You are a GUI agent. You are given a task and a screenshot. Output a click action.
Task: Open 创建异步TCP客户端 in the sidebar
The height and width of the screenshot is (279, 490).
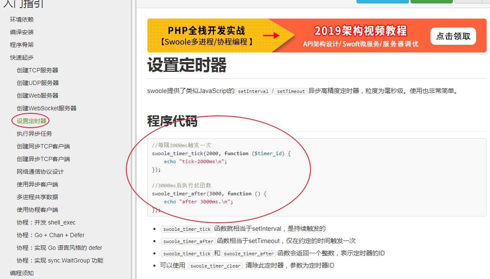coord(43,159)
